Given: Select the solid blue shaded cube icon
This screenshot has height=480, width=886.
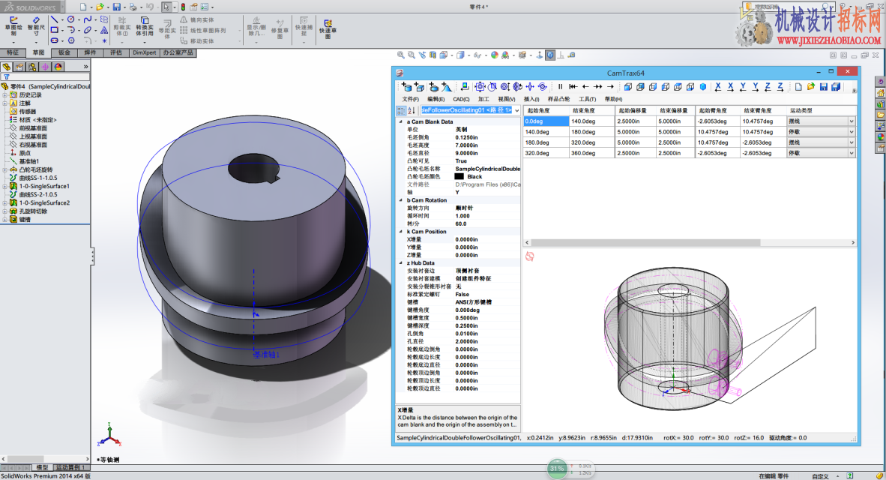Looking at the screenshot, I should point(703,86).
